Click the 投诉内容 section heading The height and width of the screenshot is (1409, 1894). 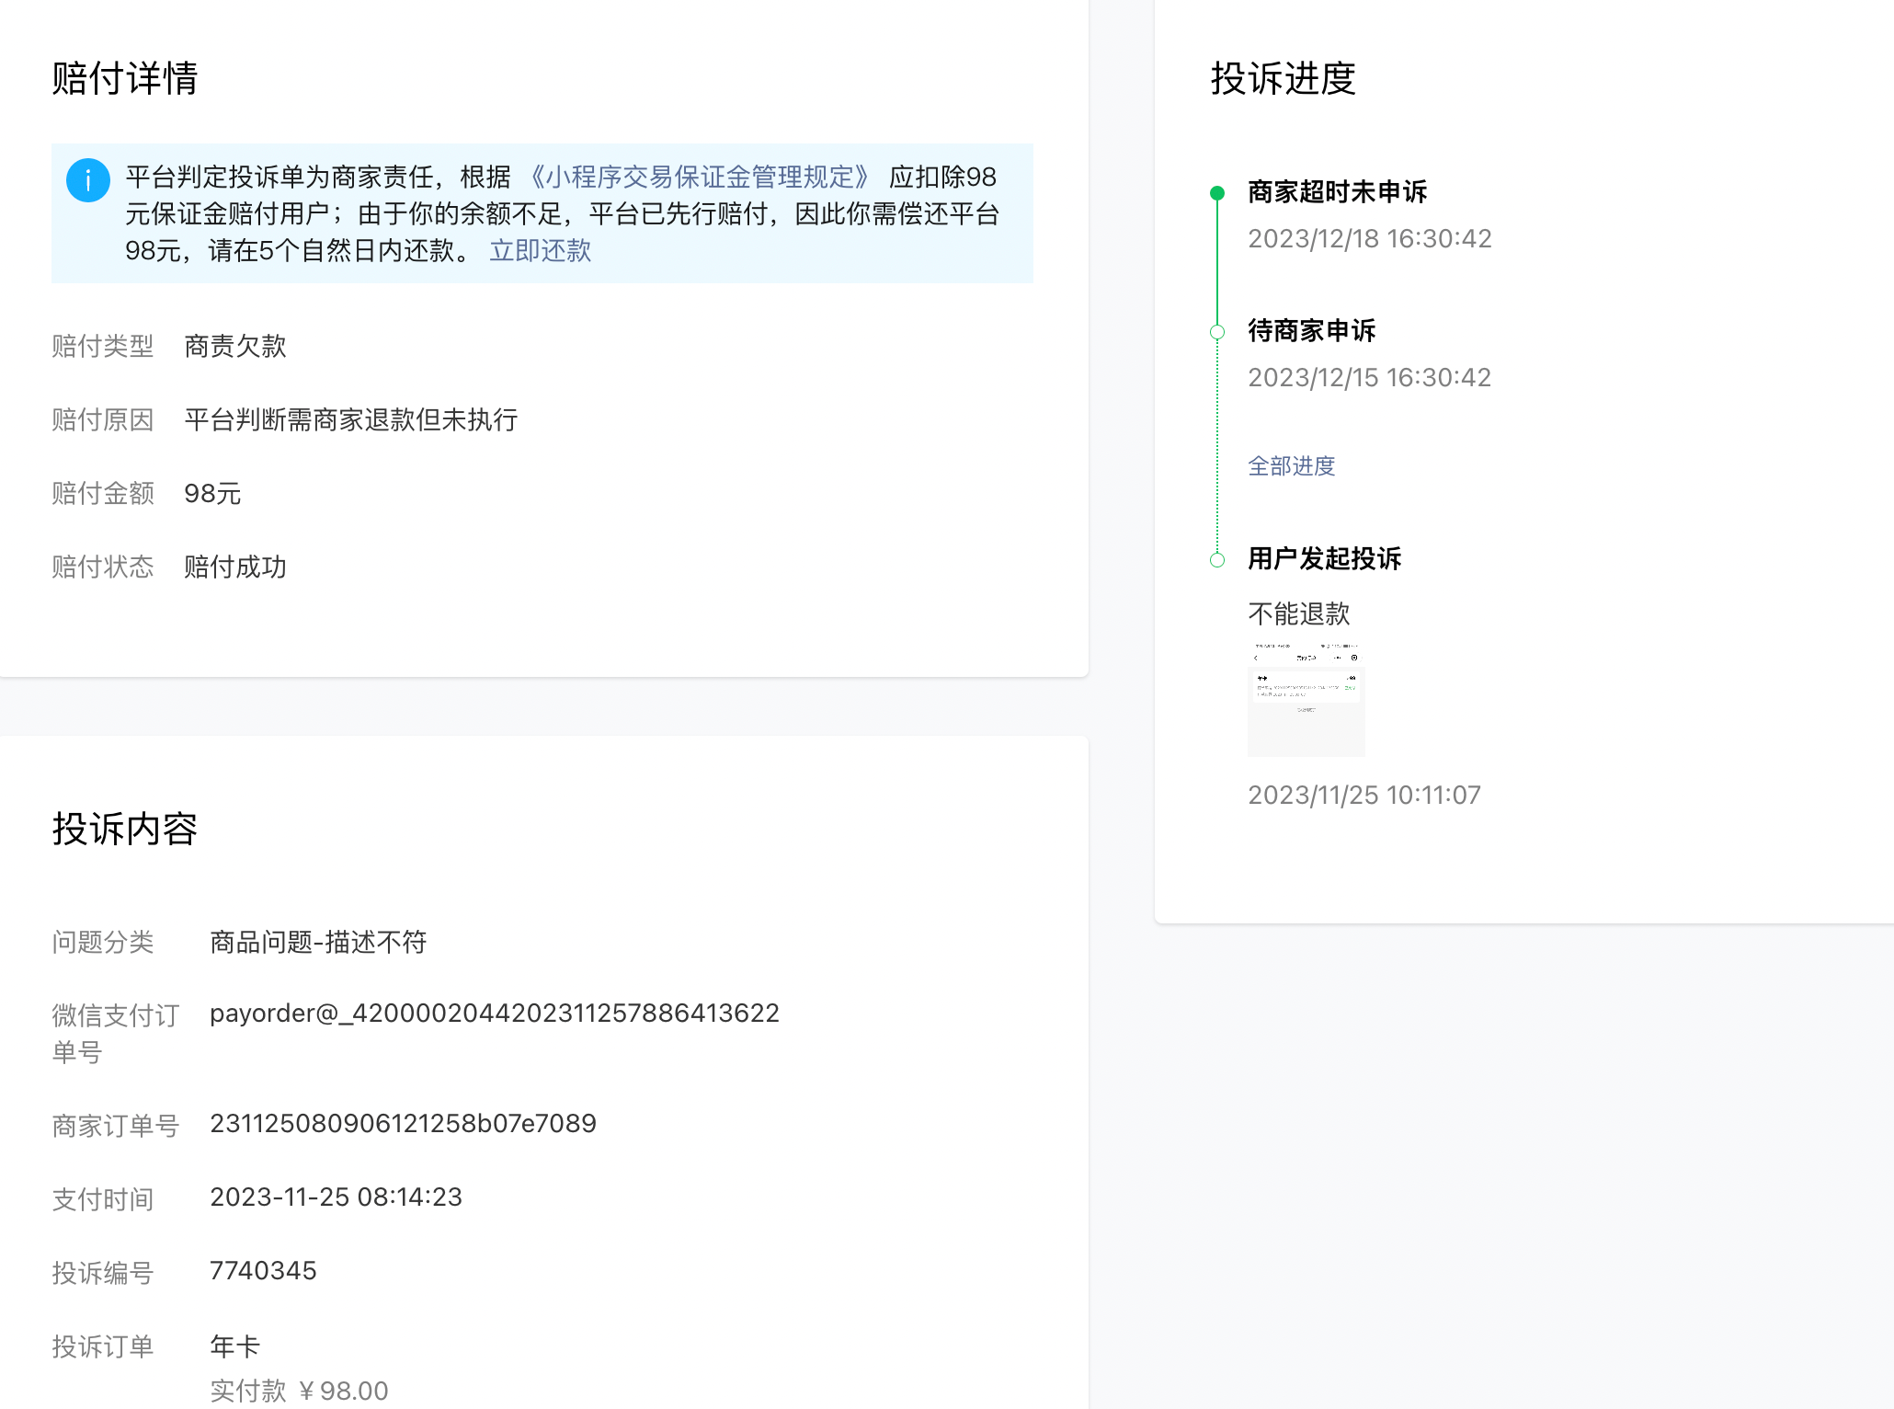click(x=125, y=829)
